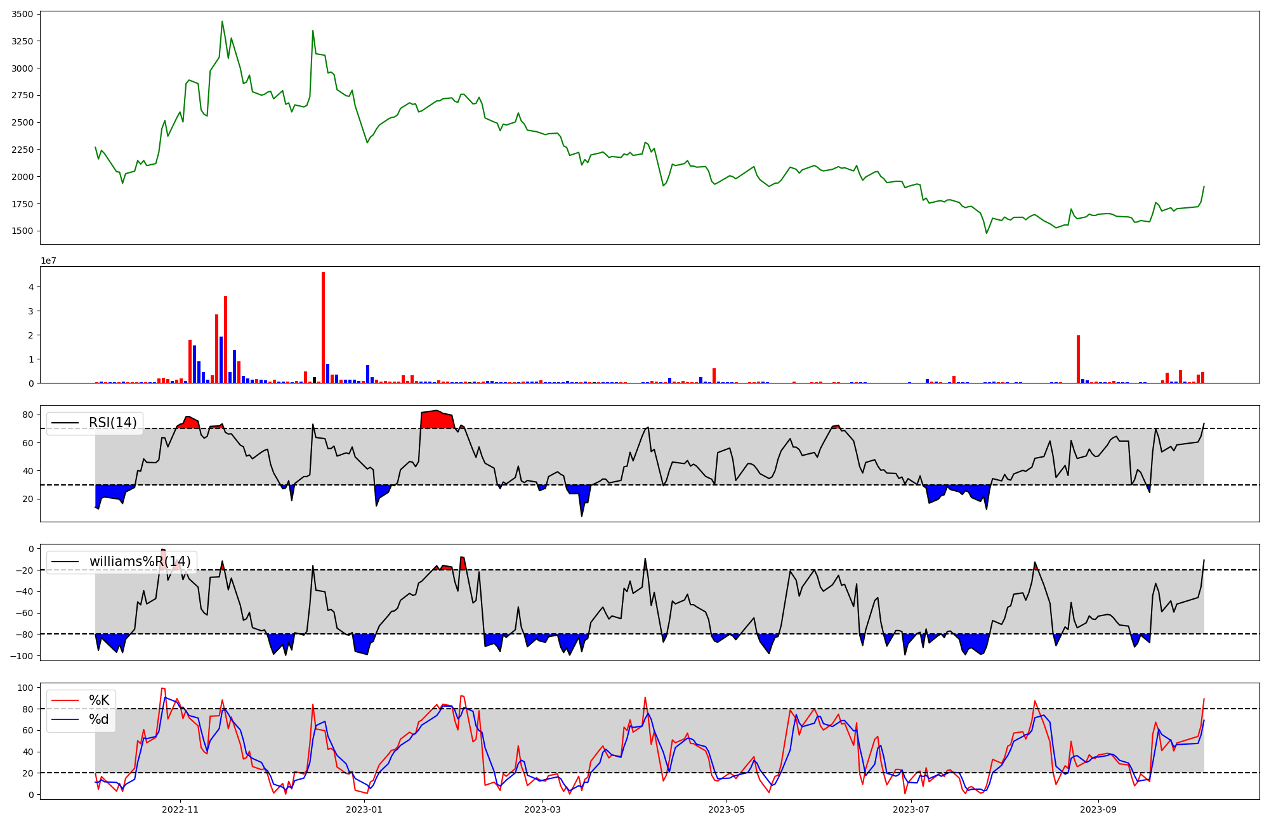This screenshot has height=824, width=1269.
Task: Click the %K legend text
Action: point(99,700)
